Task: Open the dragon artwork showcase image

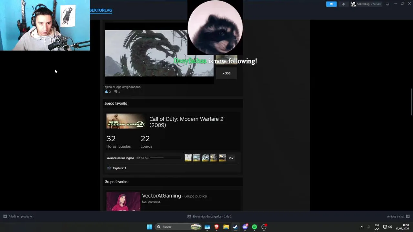Action: point(159,53)
